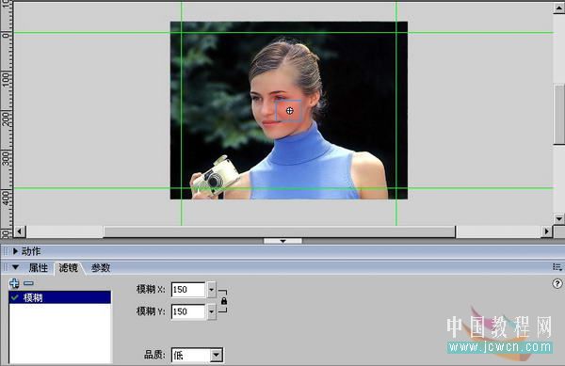The width and height of the screenshot is (565, 366).
Task: Click the stage horizontal scrollbar left arrow
Action: point(20,231)
